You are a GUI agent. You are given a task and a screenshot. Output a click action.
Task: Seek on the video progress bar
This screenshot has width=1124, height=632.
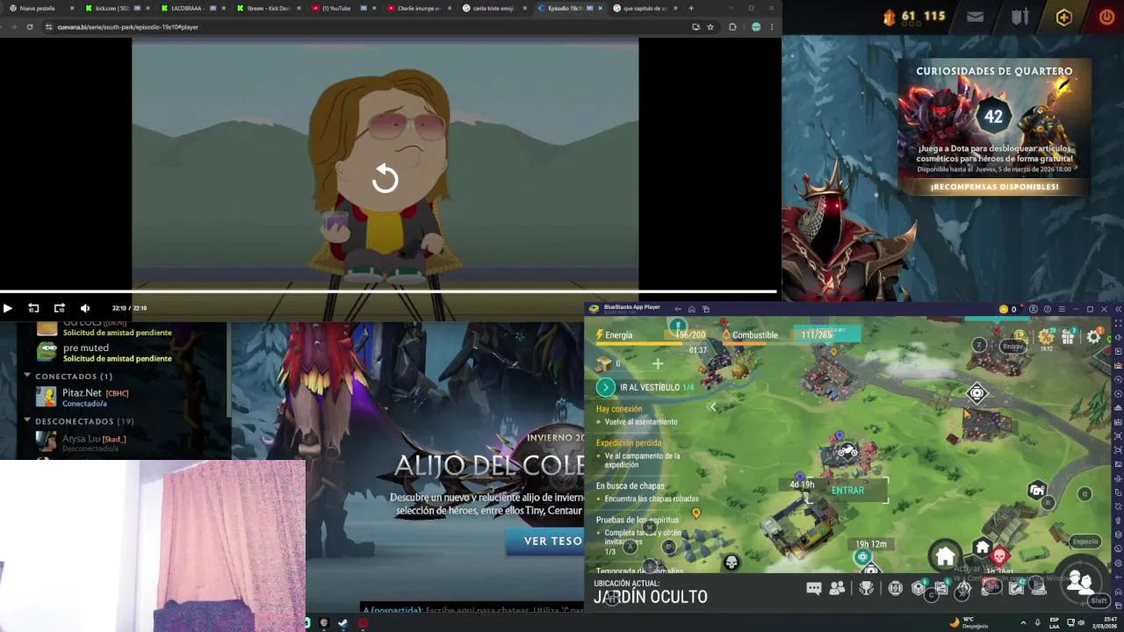388,291
